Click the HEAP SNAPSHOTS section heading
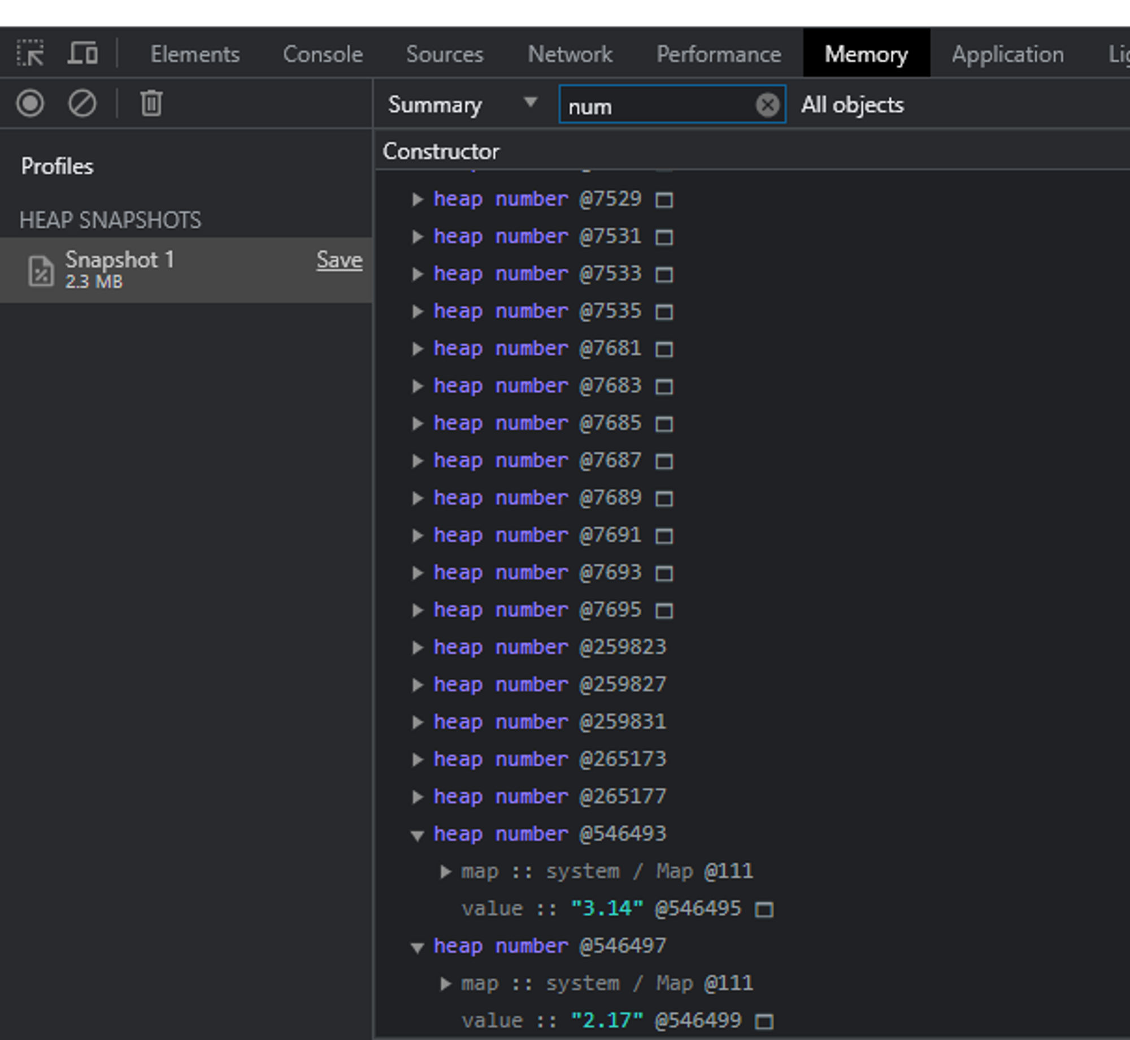1130x1040 pixels. point(110,220)
